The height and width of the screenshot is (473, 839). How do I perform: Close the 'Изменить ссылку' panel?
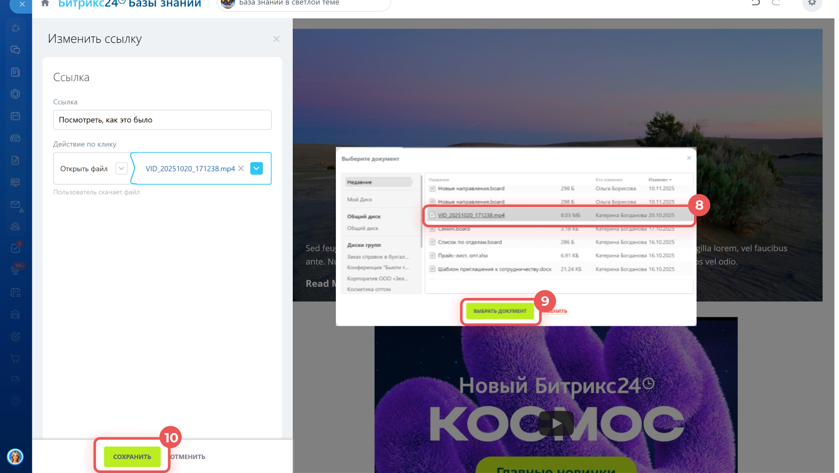pos(276,39)
